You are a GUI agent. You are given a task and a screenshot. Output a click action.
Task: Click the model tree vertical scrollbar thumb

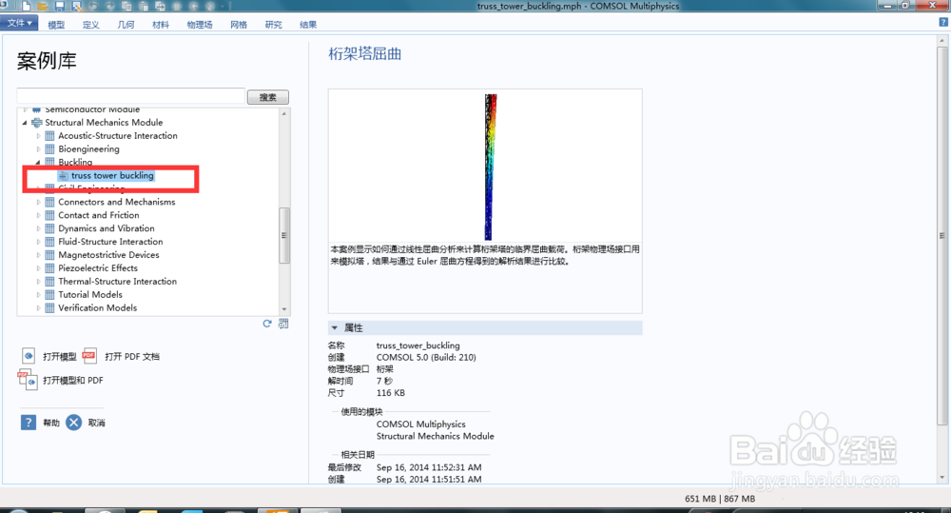click(x=283, y=235)
